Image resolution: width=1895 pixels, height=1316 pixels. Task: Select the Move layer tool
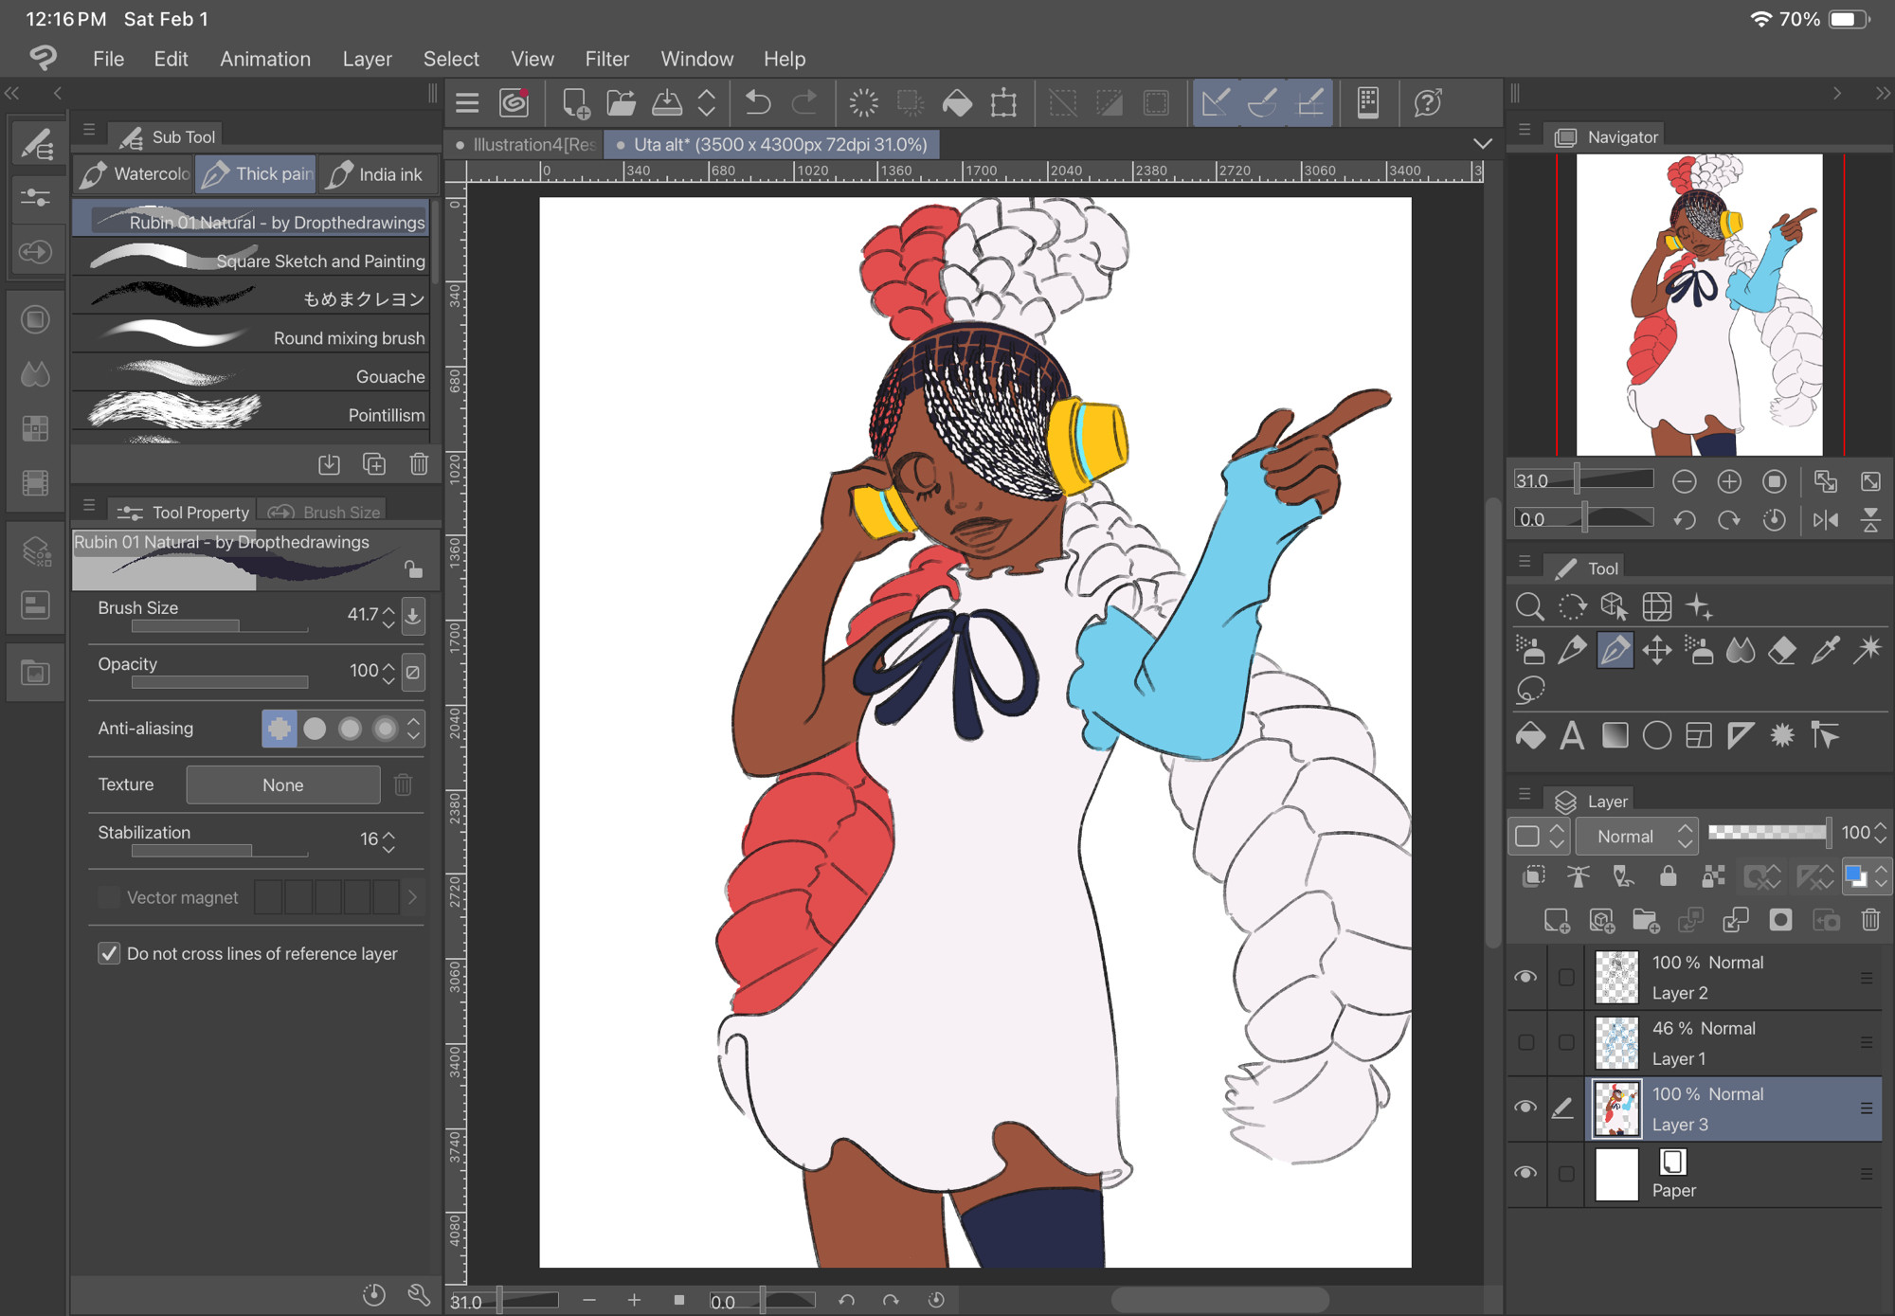1657,650
